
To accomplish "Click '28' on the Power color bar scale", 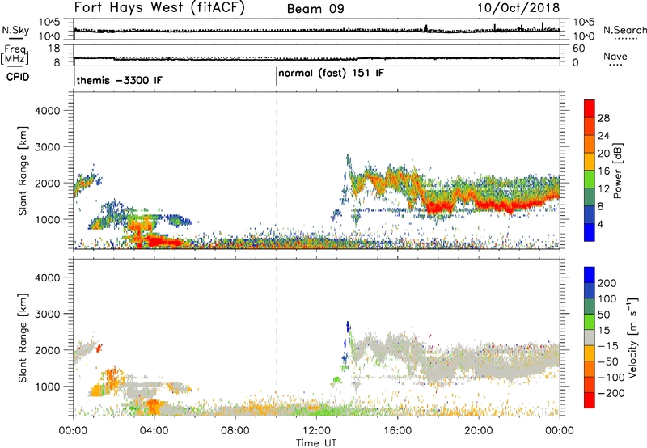I will coord(603,118).
